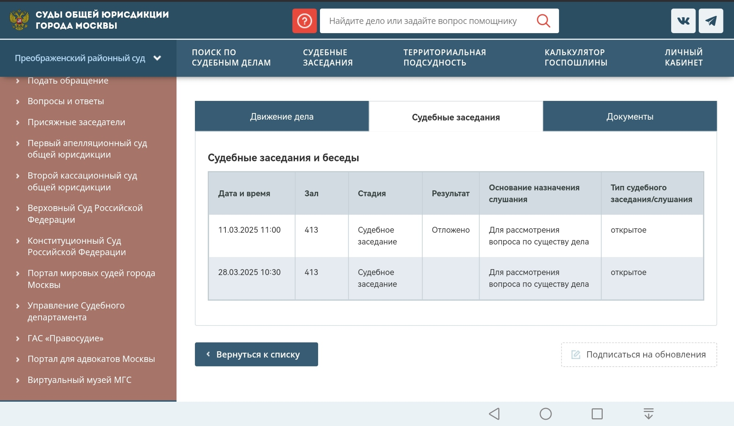Click the chevron next to Первый апелляционный суд
The image size is (734, 426).
pos(17,143)
